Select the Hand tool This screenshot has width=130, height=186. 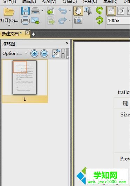click(78, 11)
